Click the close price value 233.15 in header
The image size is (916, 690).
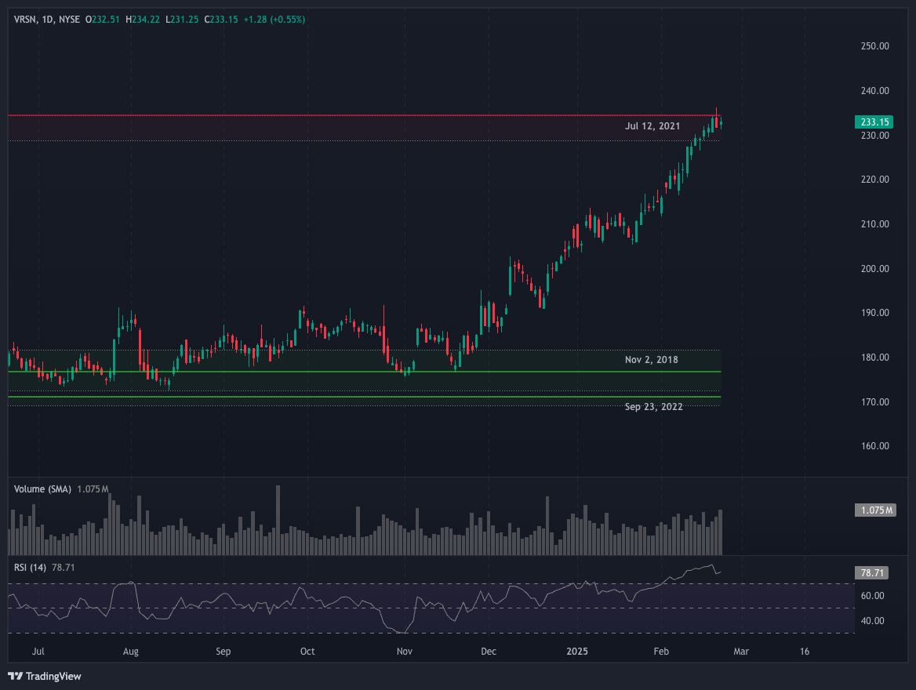tap(224, 20)
